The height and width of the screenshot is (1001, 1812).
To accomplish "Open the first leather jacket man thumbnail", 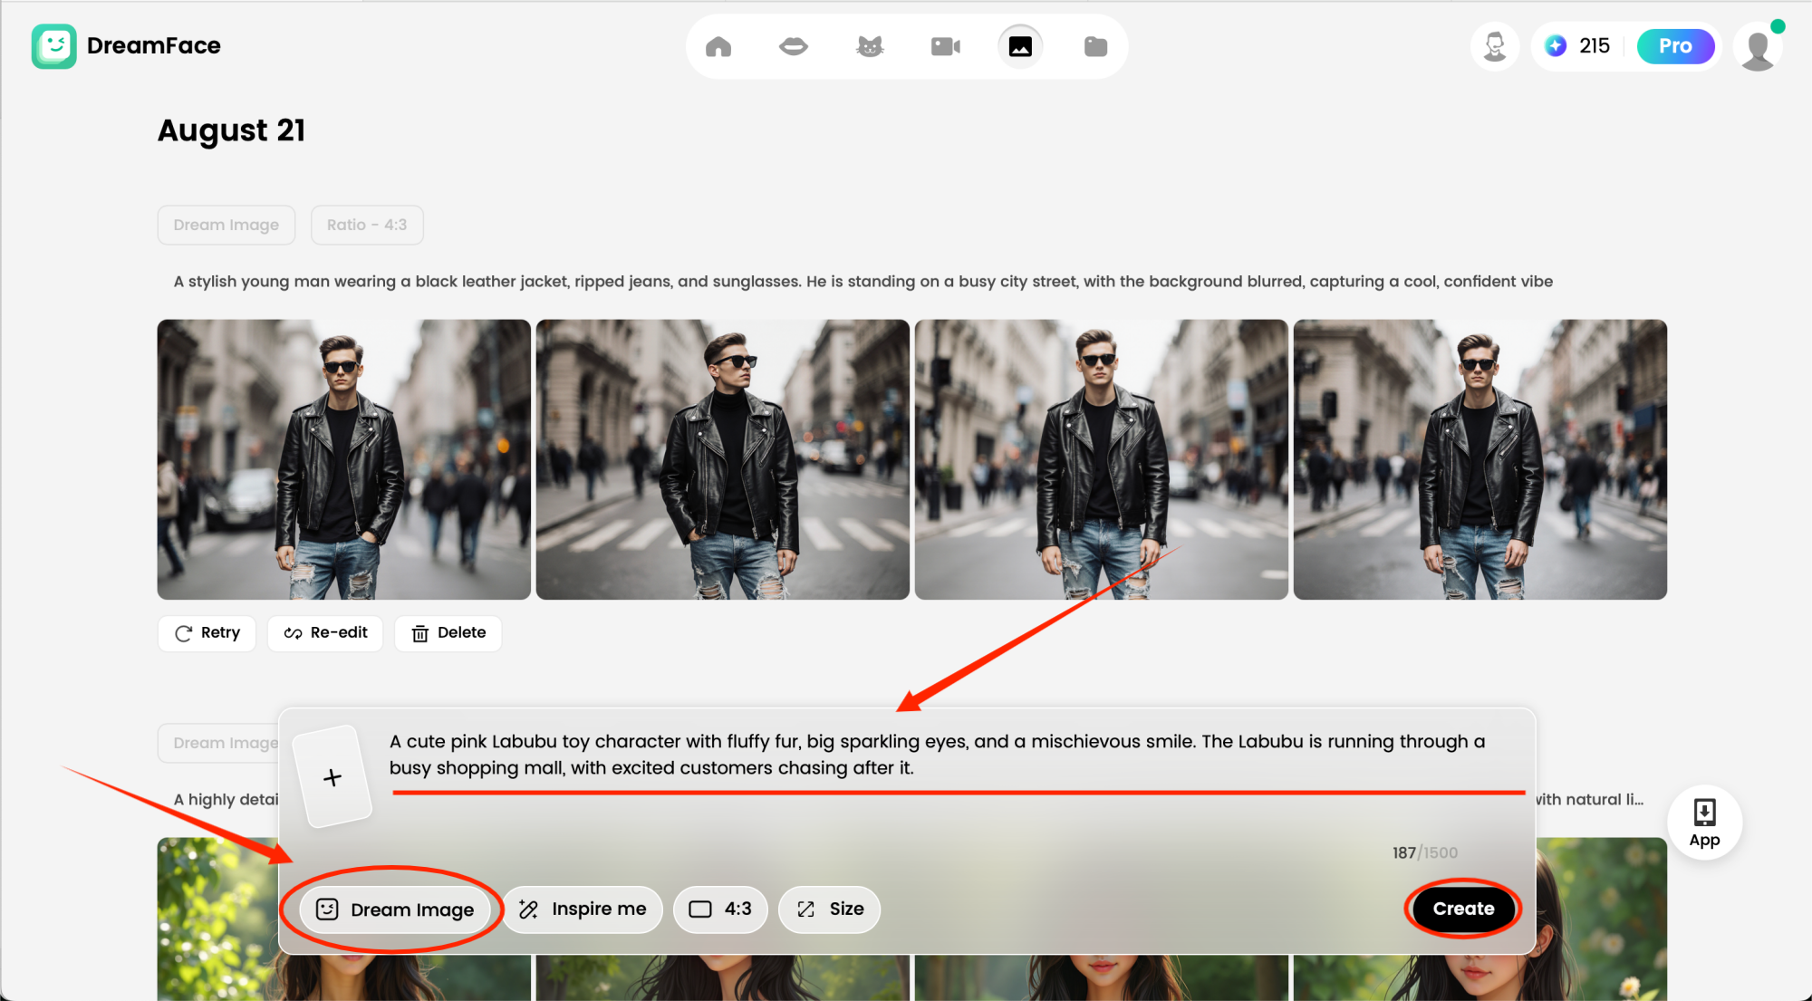I will tap(344, 459).
